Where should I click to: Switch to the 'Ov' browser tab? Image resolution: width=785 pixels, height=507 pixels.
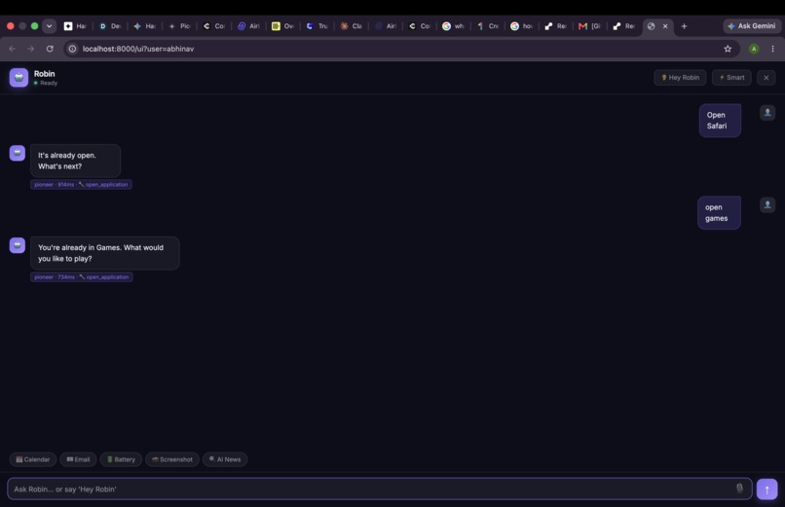point(282,26)
